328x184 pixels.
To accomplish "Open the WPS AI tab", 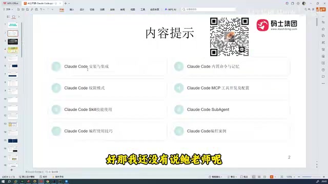I will (x=171, y=10).
